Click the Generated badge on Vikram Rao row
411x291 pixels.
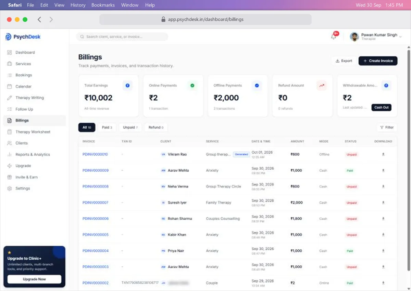[x=241, y=154]
